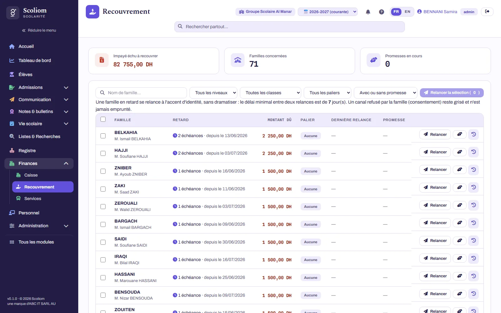Open promise handshake icon for IRAQI row
This screenshot has width=501, height=313.
coord(460,259)
